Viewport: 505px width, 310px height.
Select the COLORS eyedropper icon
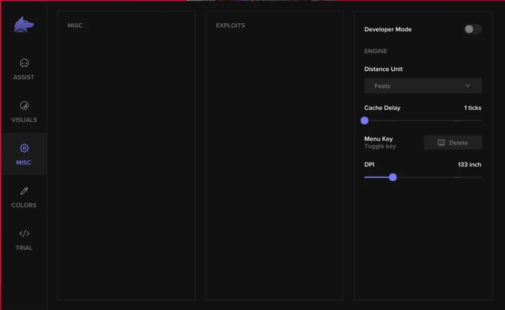(x=23, y=191)
